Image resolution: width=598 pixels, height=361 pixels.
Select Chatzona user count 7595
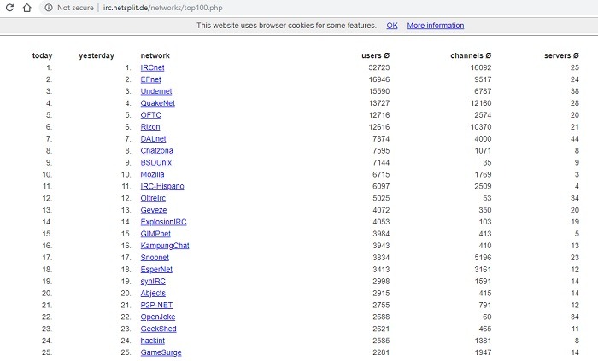coord(381,151)
